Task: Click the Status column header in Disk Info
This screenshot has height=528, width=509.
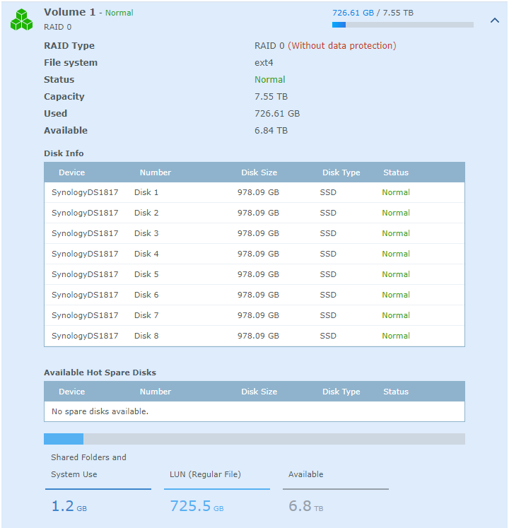Action: [x=395, y=172]
